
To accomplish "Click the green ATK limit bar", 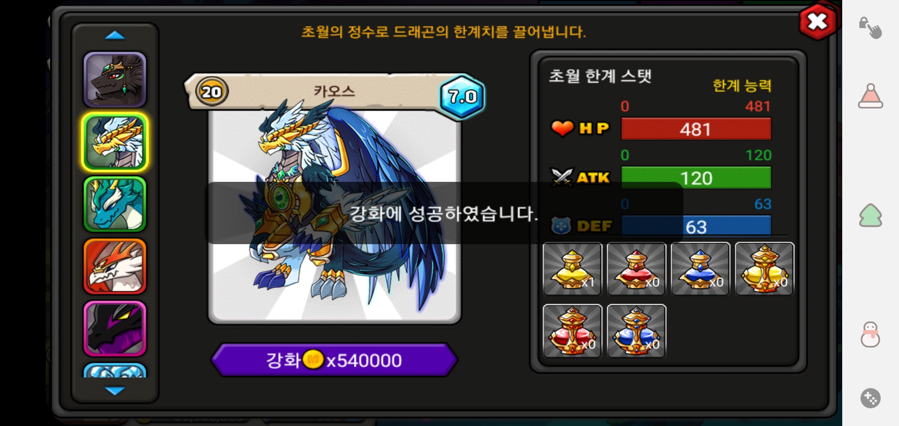I will pos(696,178).
